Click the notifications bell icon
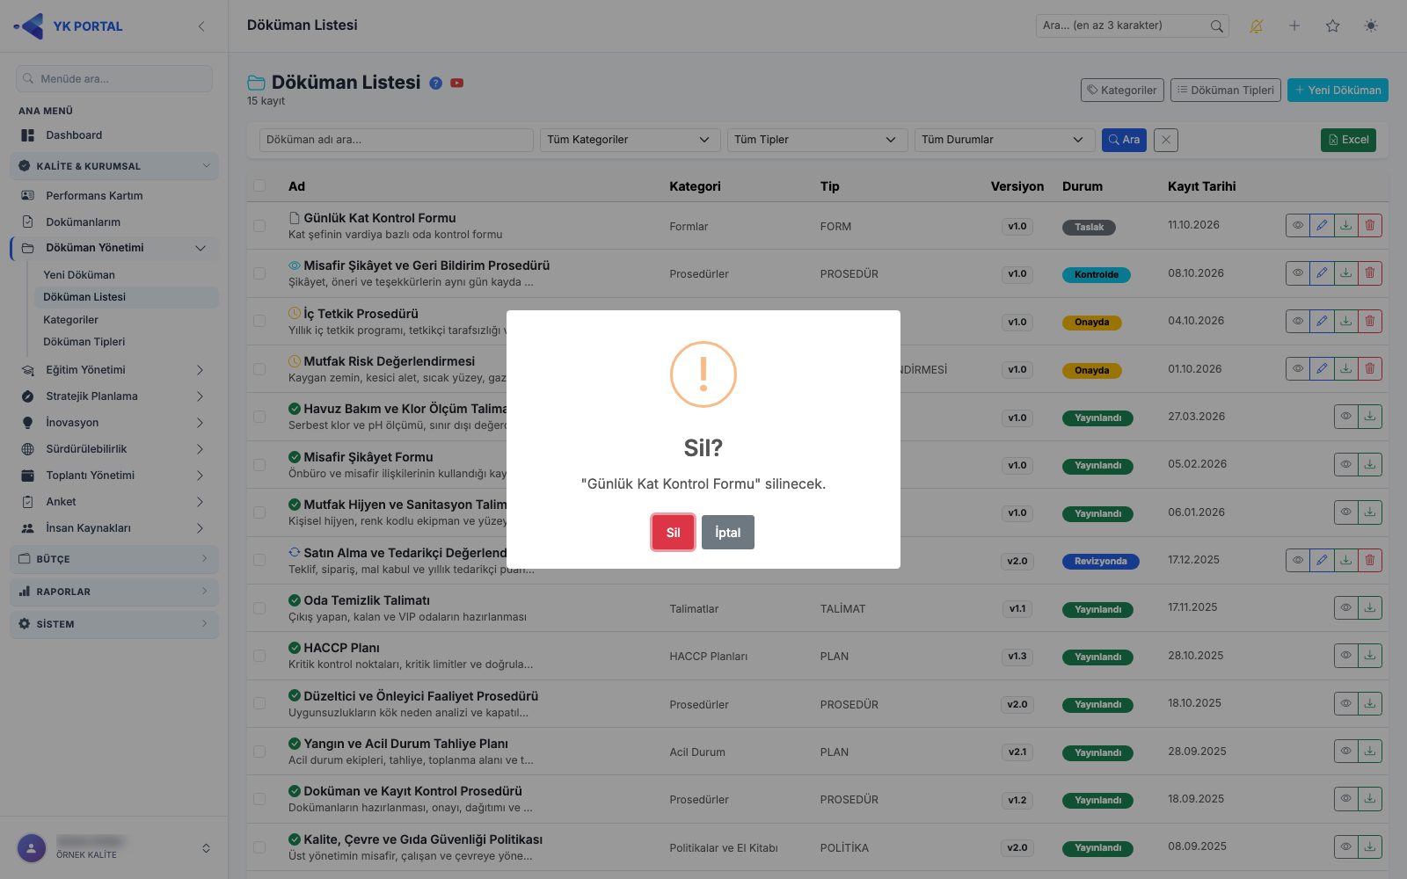This screenshot has width=1407, height=879. click(x=1256, y=26)
